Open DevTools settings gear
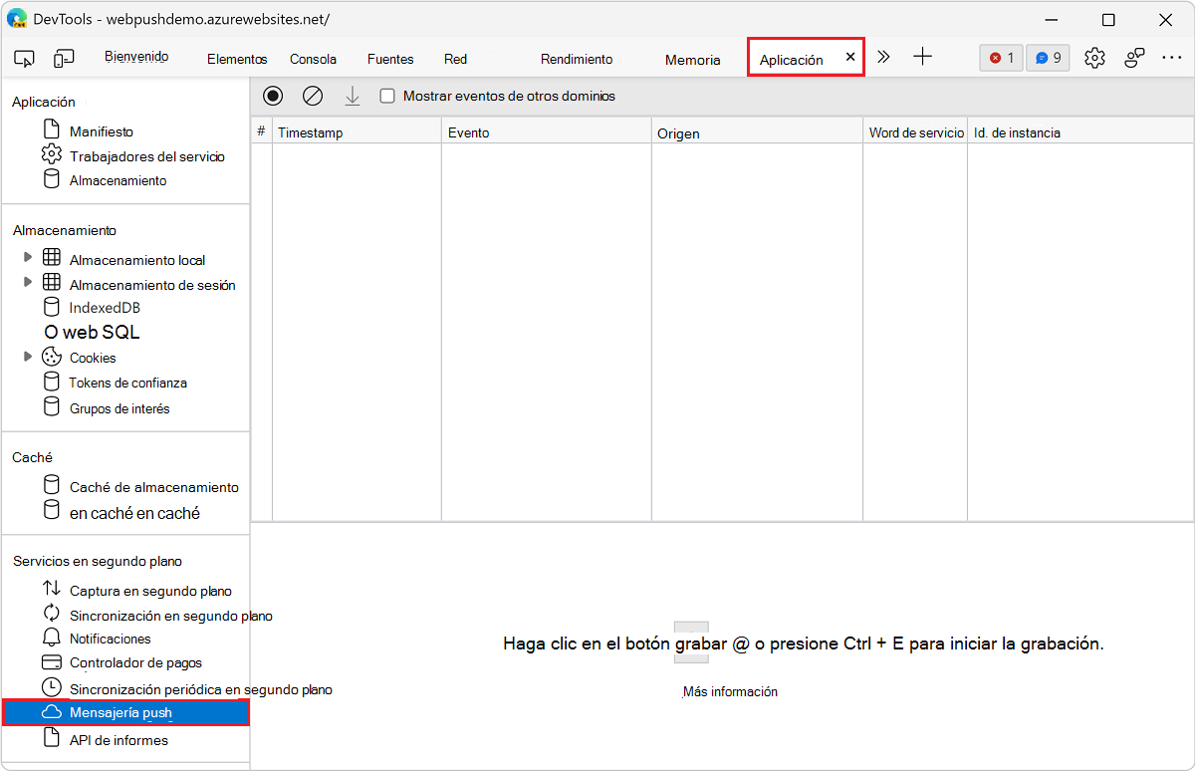 [x=1094, y=58]
